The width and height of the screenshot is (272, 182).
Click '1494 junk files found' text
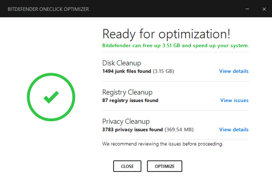[x=127, y=71]
